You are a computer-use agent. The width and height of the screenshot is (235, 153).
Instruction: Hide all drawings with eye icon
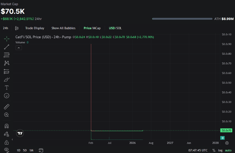[x=7, y=150]
